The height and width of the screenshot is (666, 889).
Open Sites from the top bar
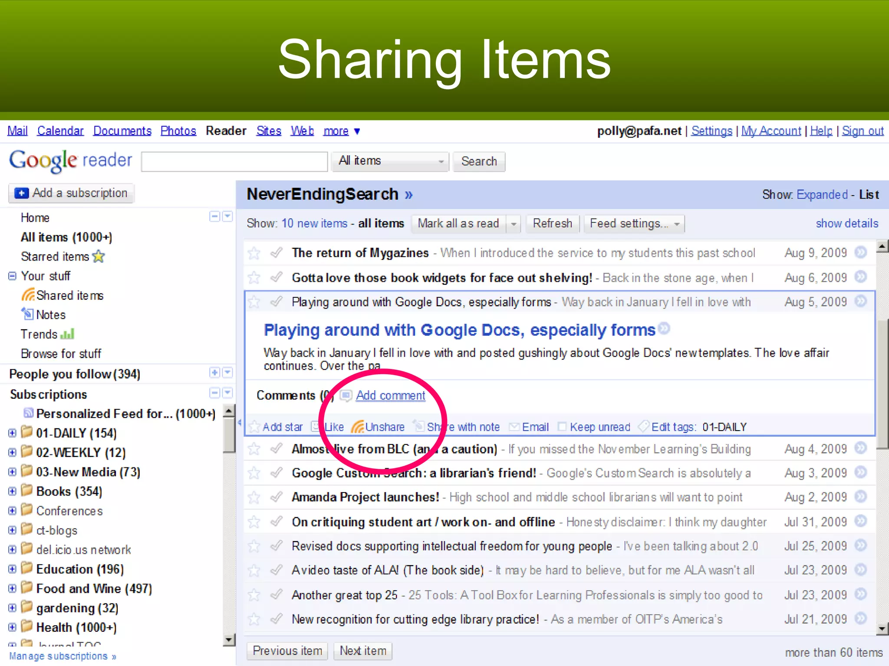(269, 131)
